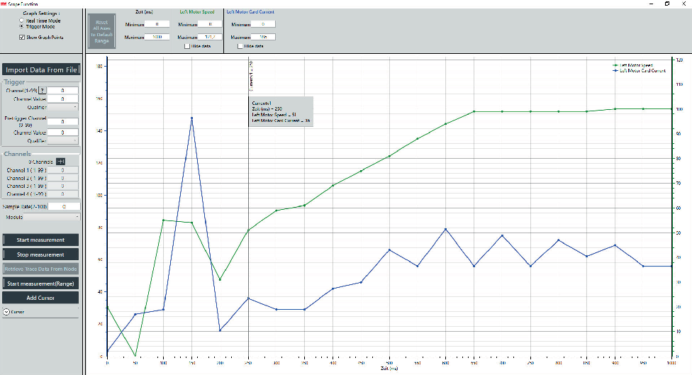Image resolution: width=692 pixels, height=375 pixels.
Task: Tick Hide data under Left Motor Speed
Action: (186, 46)
